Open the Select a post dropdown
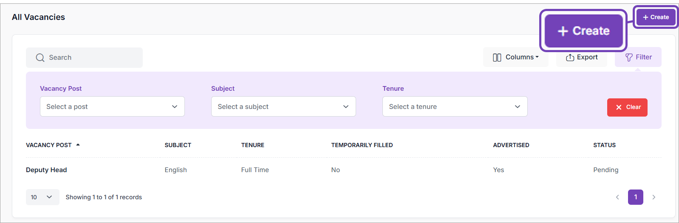 112,106
